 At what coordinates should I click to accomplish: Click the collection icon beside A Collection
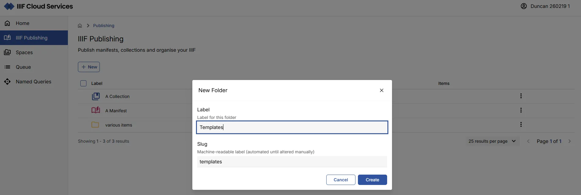[x=96, y=96]
